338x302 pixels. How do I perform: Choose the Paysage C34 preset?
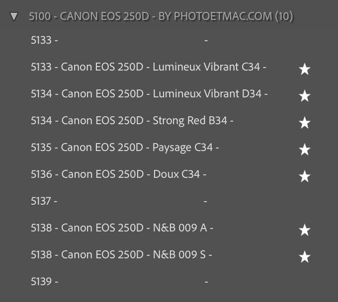(x=125, y=148)
